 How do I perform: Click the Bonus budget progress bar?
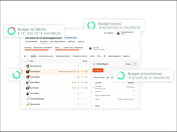point(69,50)
